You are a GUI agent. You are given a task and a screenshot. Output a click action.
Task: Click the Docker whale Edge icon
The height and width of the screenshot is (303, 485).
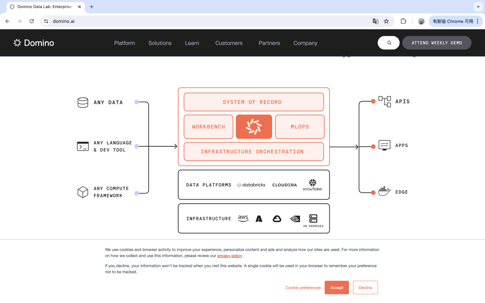pos(384,192)
